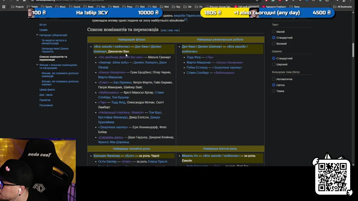Open the Watch bookmark folder
The image size is (358, 201).
(x=114, y=7)
